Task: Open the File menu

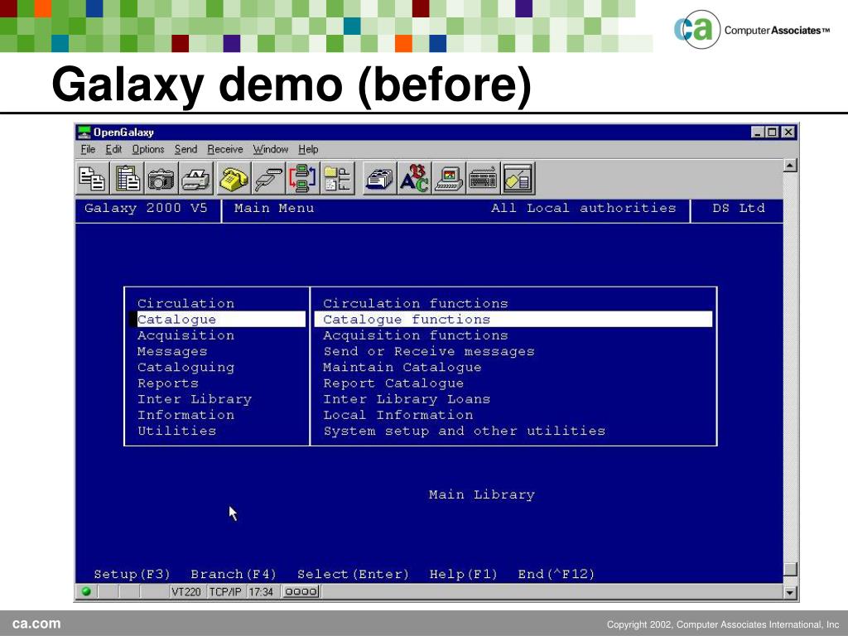Action: (x=88, y=149)
